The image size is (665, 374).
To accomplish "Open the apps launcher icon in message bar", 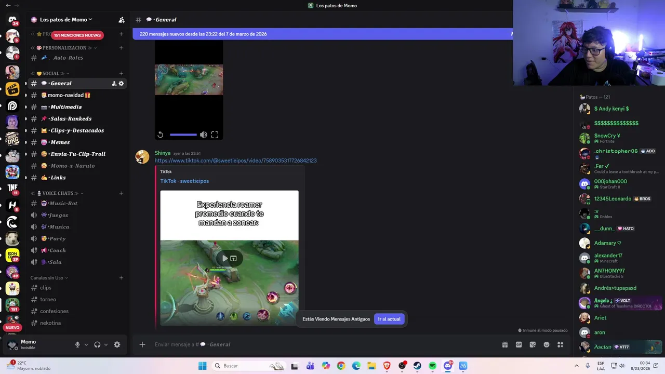I will pos(561,344).
